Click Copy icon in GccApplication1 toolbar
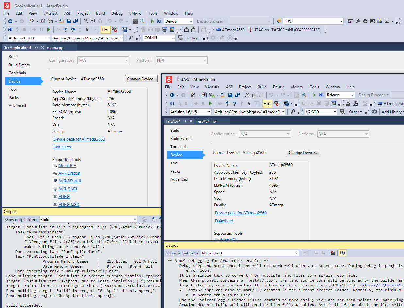Viewport: 404px width, 308px height. pyautogui.click(x=92, y=21)
